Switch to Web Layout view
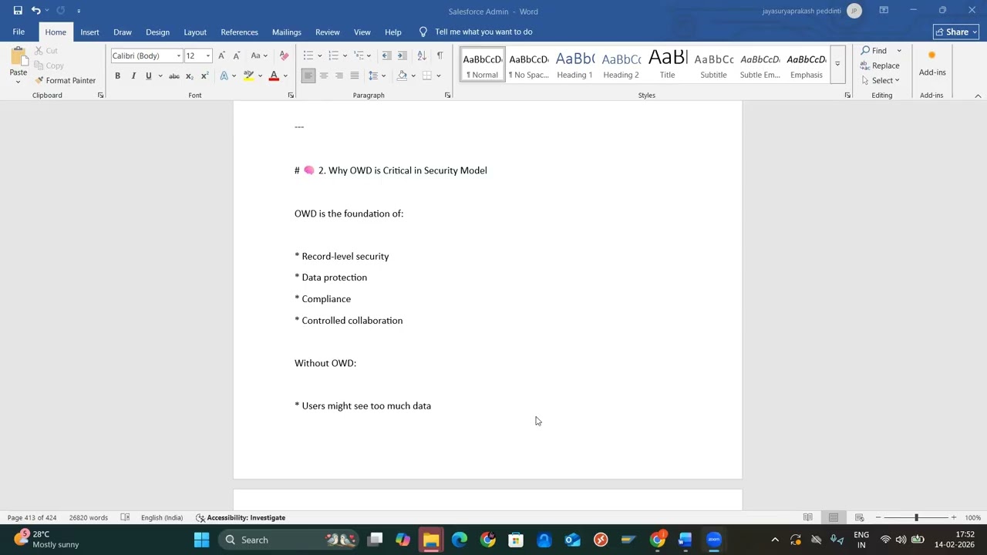Image resolution: width=987 pixels, height=555 pixels. tap(859, 517)
